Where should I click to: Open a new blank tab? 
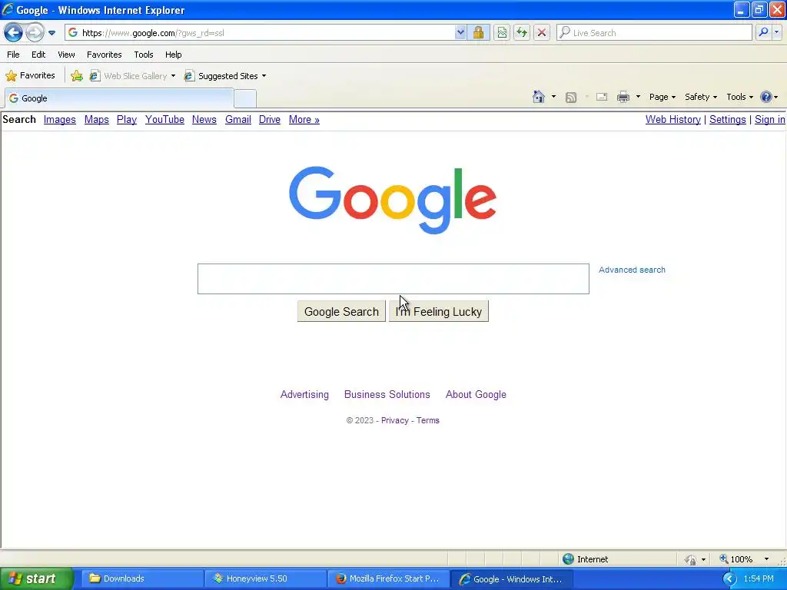pos(245,99)
